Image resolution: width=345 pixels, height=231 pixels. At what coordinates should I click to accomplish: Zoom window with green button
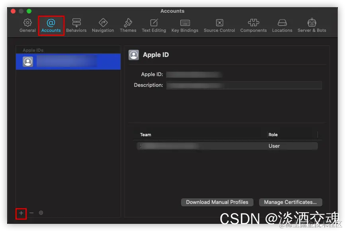[x=29, y=11]
